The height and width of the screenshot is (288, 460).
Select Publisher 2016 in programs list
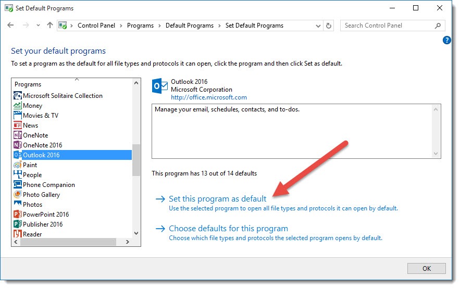pos(43,224)
